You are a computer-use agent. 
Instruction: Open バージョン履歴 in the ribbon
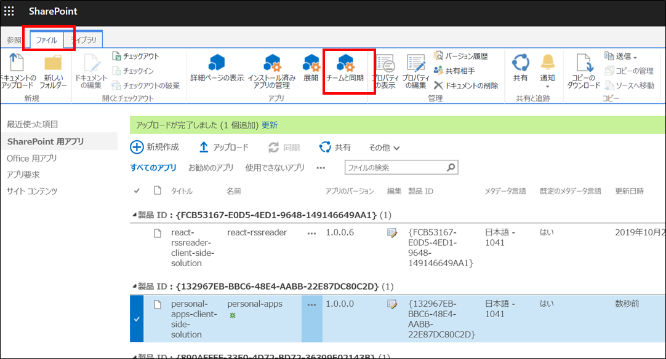point(460,56)
